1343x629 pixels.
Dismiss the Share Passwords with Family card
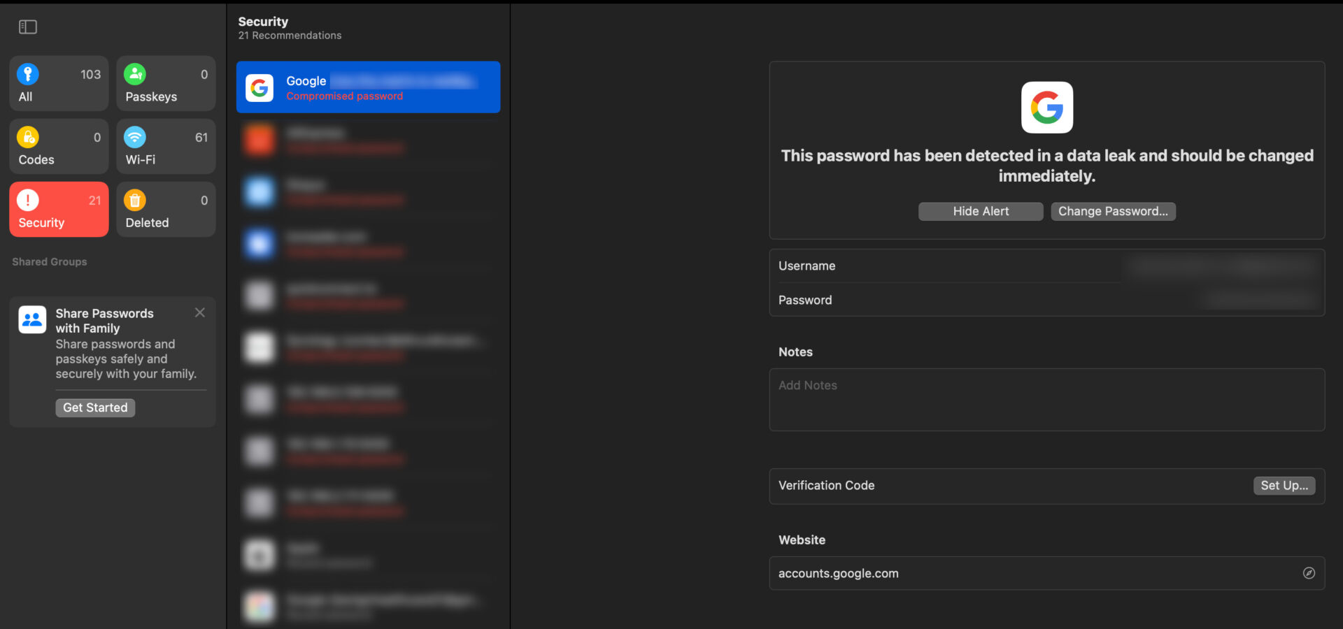[199, 312]
